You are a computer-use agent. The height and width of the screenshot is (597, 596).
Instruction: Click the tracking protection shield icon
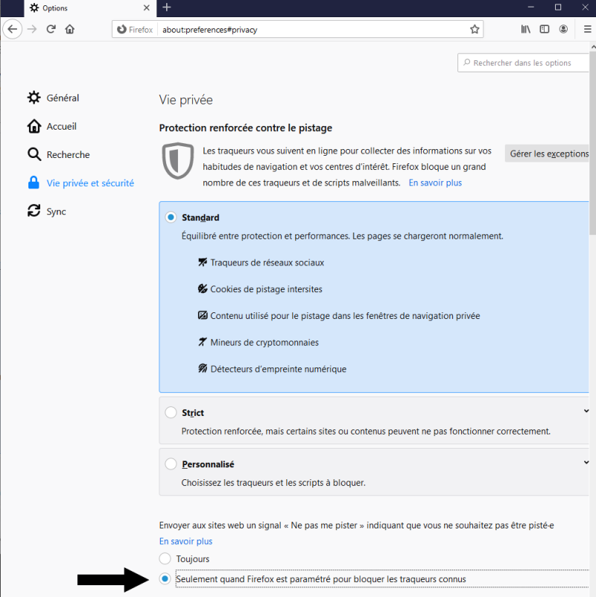point(178,161)
